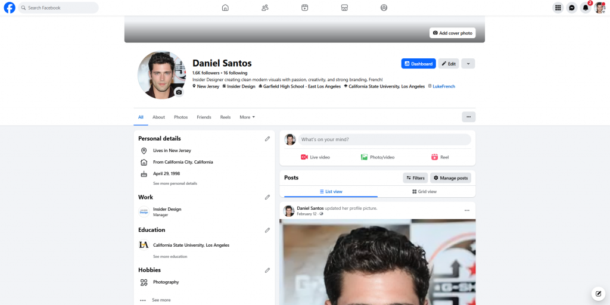The image size is (610, 305).
Task: Click the Cal State LA logo icon
Action: pyautogui.click(x=144, y=245)
